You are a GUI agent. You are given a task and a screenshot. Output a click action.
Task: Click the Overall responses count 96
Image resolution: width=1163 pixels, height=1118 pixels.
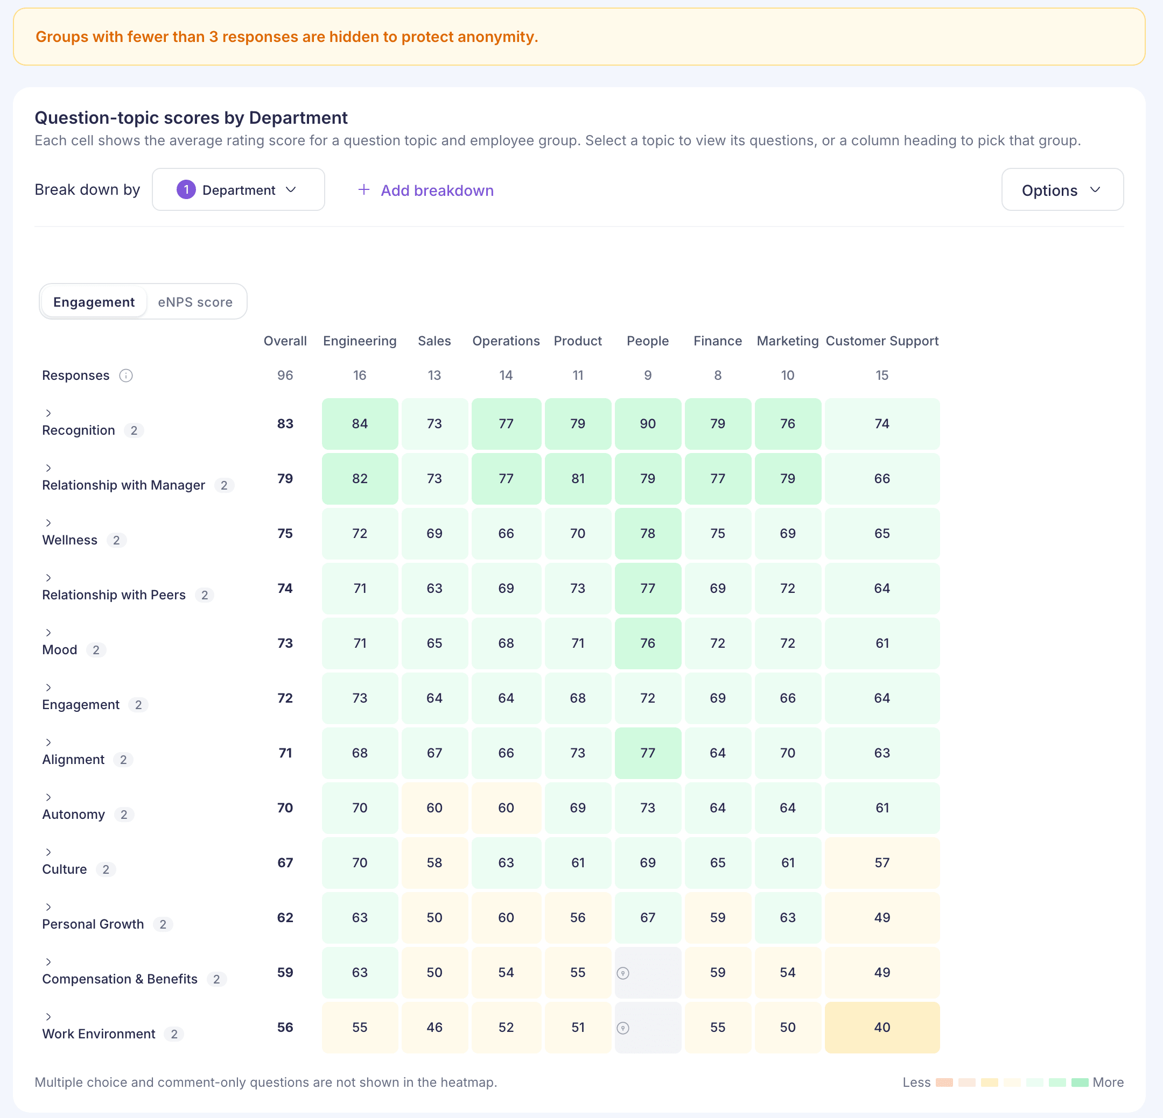click(x=285, y=375)
